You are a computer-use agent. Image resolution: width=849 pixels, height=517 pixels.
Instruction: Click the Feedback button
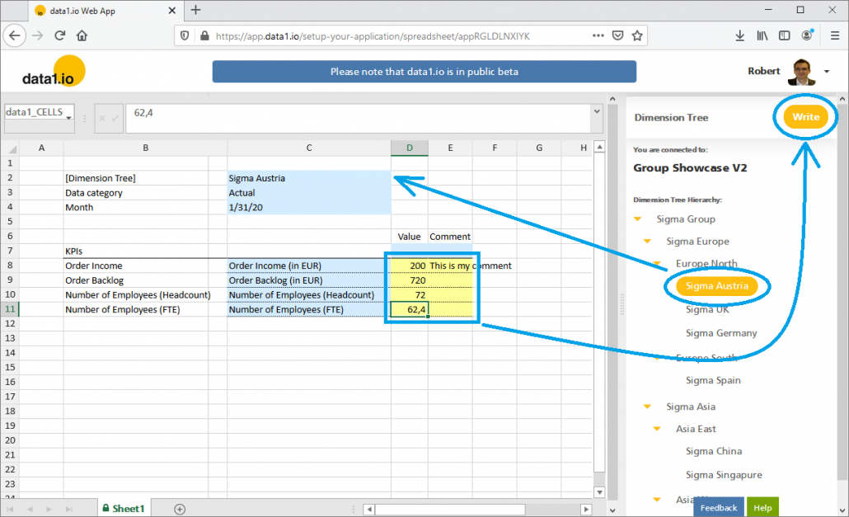pos(718,508)
